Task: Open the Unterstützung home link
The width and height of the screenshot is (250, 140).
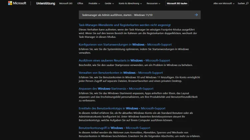Action: [45, 3]
